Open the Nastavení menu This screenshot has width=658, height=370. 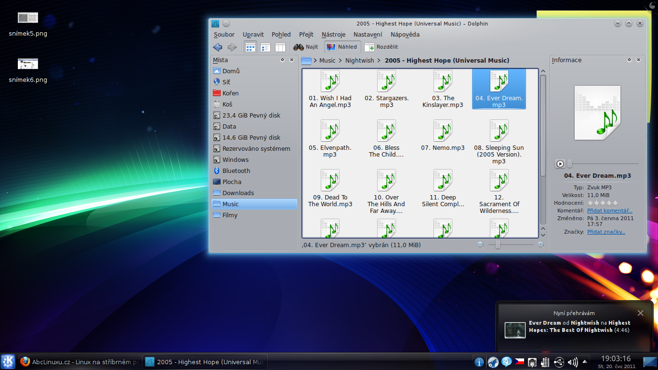(x=368, y=34)
